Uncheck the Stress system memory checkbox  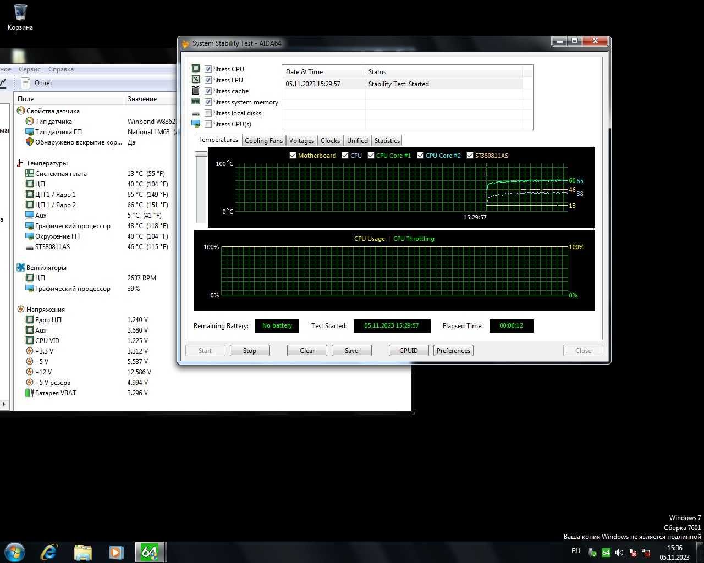208,102
